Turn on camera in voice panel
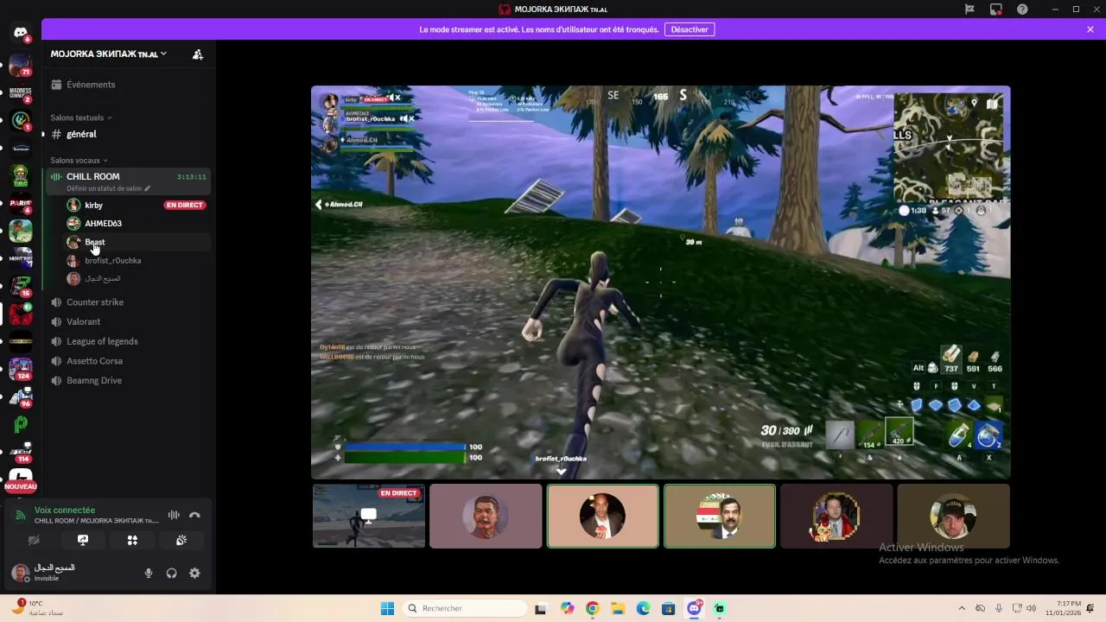This screenshot has height=622, width=1106. click(x=34, y=540)
